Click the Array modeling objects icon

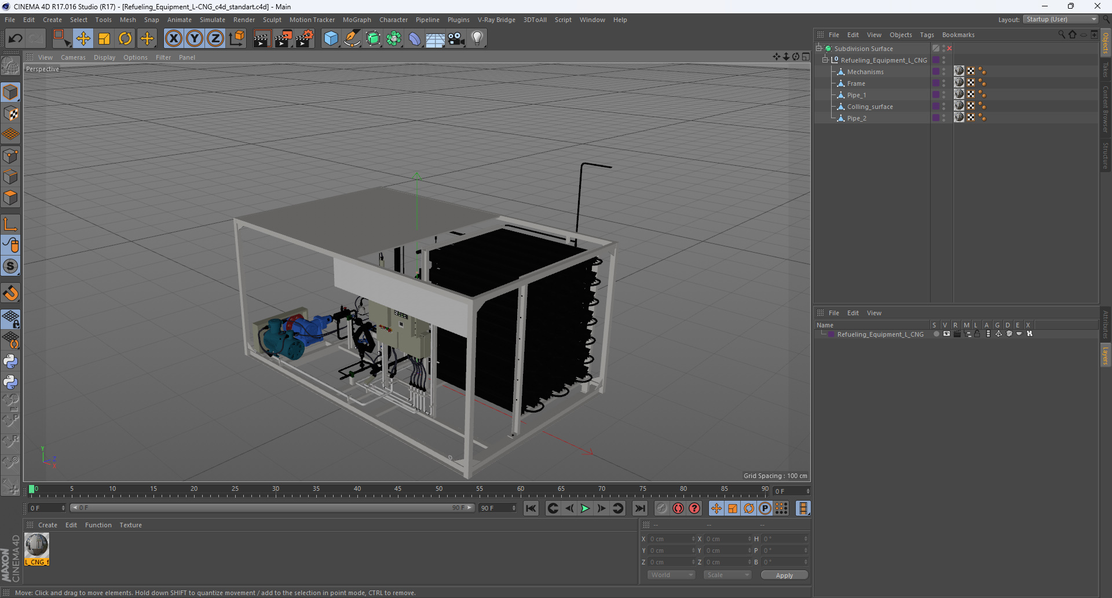[394, 39]
